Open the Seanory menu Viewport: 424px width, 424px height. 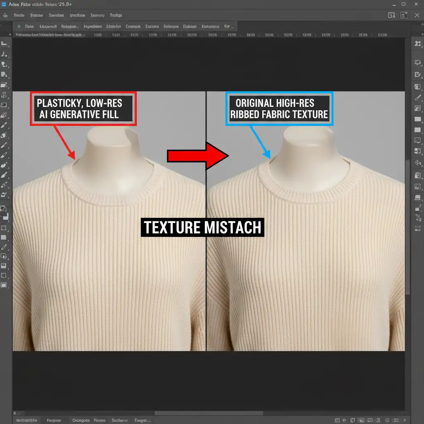[x=98, y=15]
